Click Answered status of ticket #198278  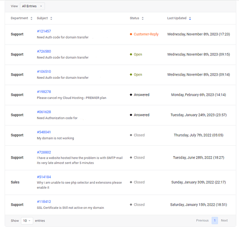pyautogui.click(x=141, y=95)
